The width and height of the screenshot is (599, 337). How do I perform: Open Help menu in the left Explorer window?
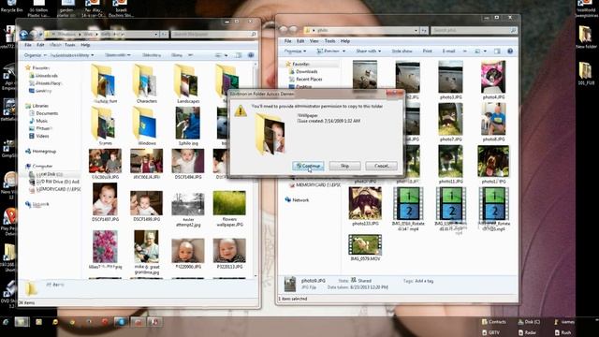tap(85, 45)
